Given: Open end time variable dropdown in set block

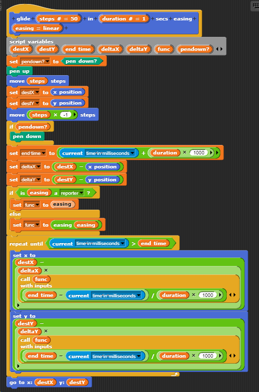Looking at the screenshot, I should click(33, 153).
